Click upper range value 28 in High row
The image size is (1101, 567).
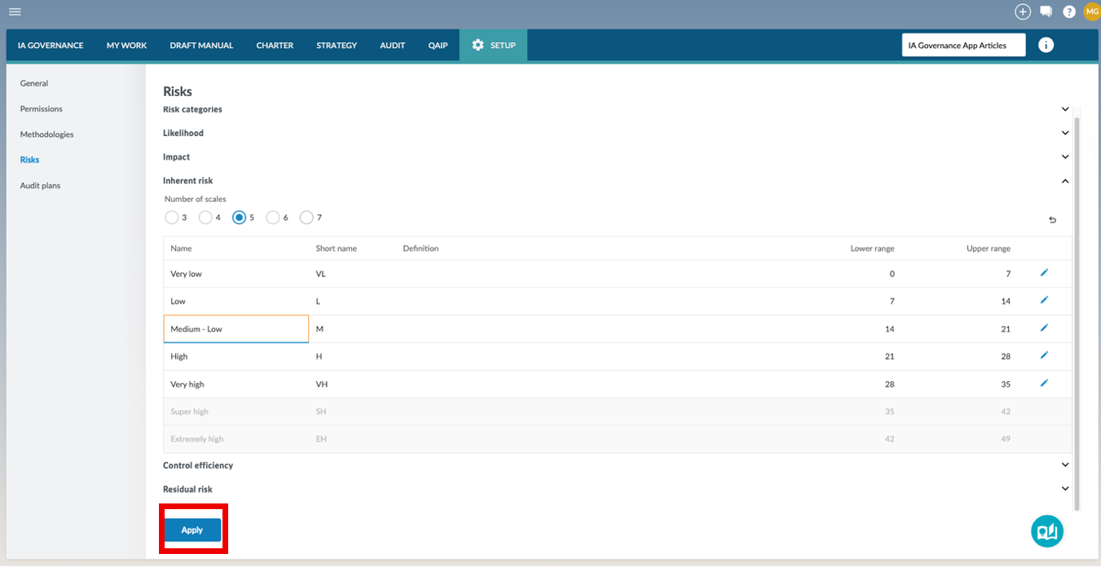click(1006, 357)
